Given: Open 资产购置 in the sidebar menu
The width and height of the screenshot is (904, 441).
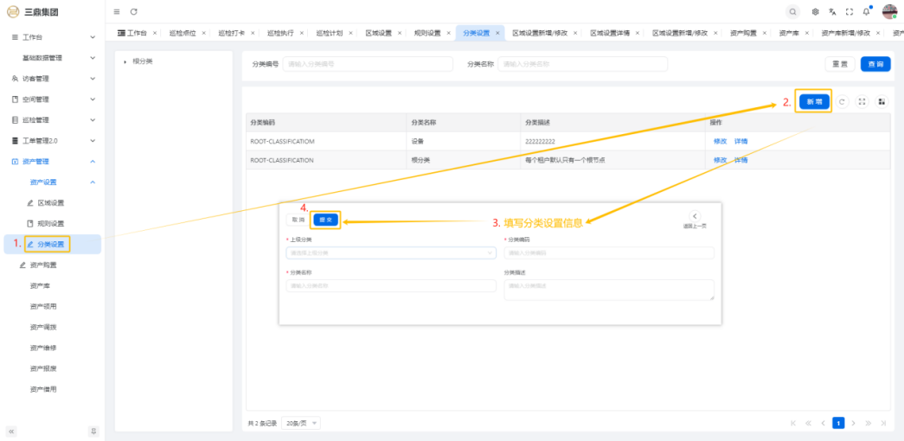Looking at the screenshot, I should (x=49, y=265).
